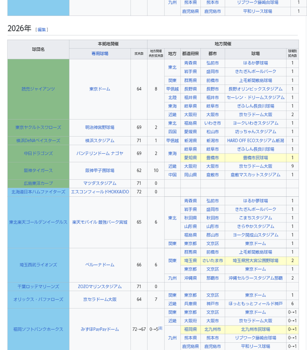The height and width of the screenshot is (350, 307).
Task: Open the 埼玉県営大宮公園野球場 link
Action: [256, 261]
